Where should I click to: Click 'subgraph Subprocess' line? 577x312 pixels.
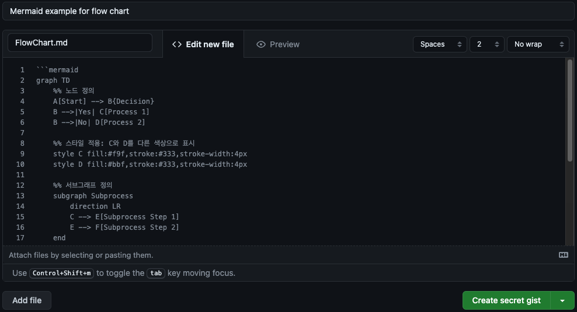pyautogui.click(x=93, y=196)
